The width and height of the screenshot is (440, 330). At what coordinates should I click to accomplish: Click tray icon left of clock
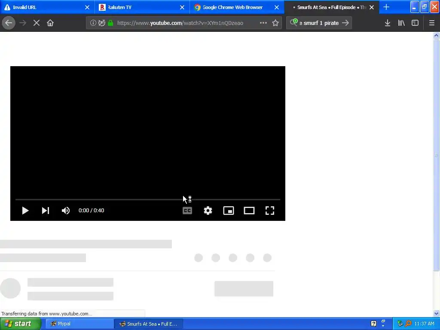coord(408,324)
